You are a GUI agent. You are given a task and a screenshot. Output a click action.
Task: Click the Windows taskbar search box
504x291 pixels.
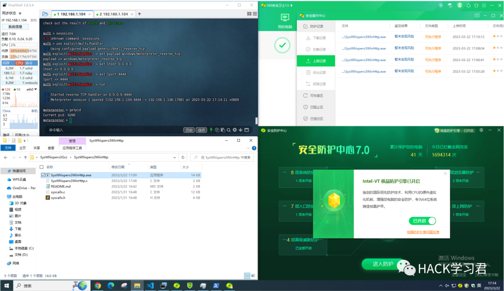(51, 285)
